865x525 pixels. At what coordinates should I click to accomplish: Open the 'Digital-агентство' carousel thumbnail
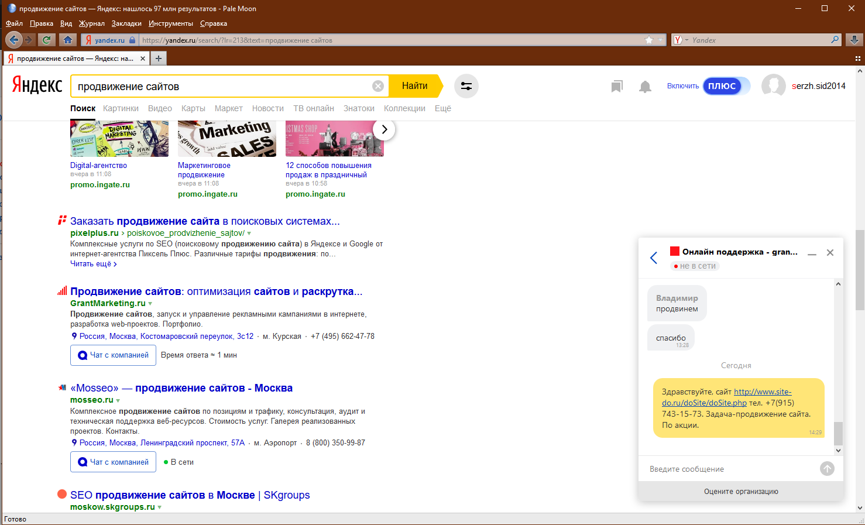[119, 139]
